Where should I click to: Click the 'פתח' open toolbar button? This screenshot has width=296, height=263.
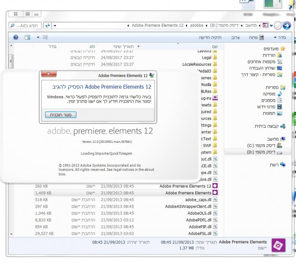click(256, 38)
